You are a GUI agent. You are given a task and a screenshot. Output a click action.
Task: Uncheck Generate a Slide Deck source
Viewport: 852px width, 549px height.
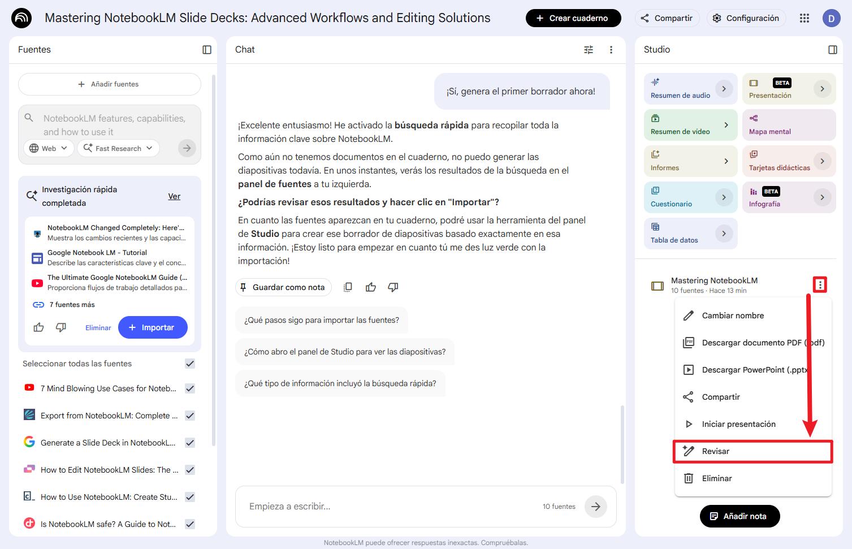click(190, 443)
